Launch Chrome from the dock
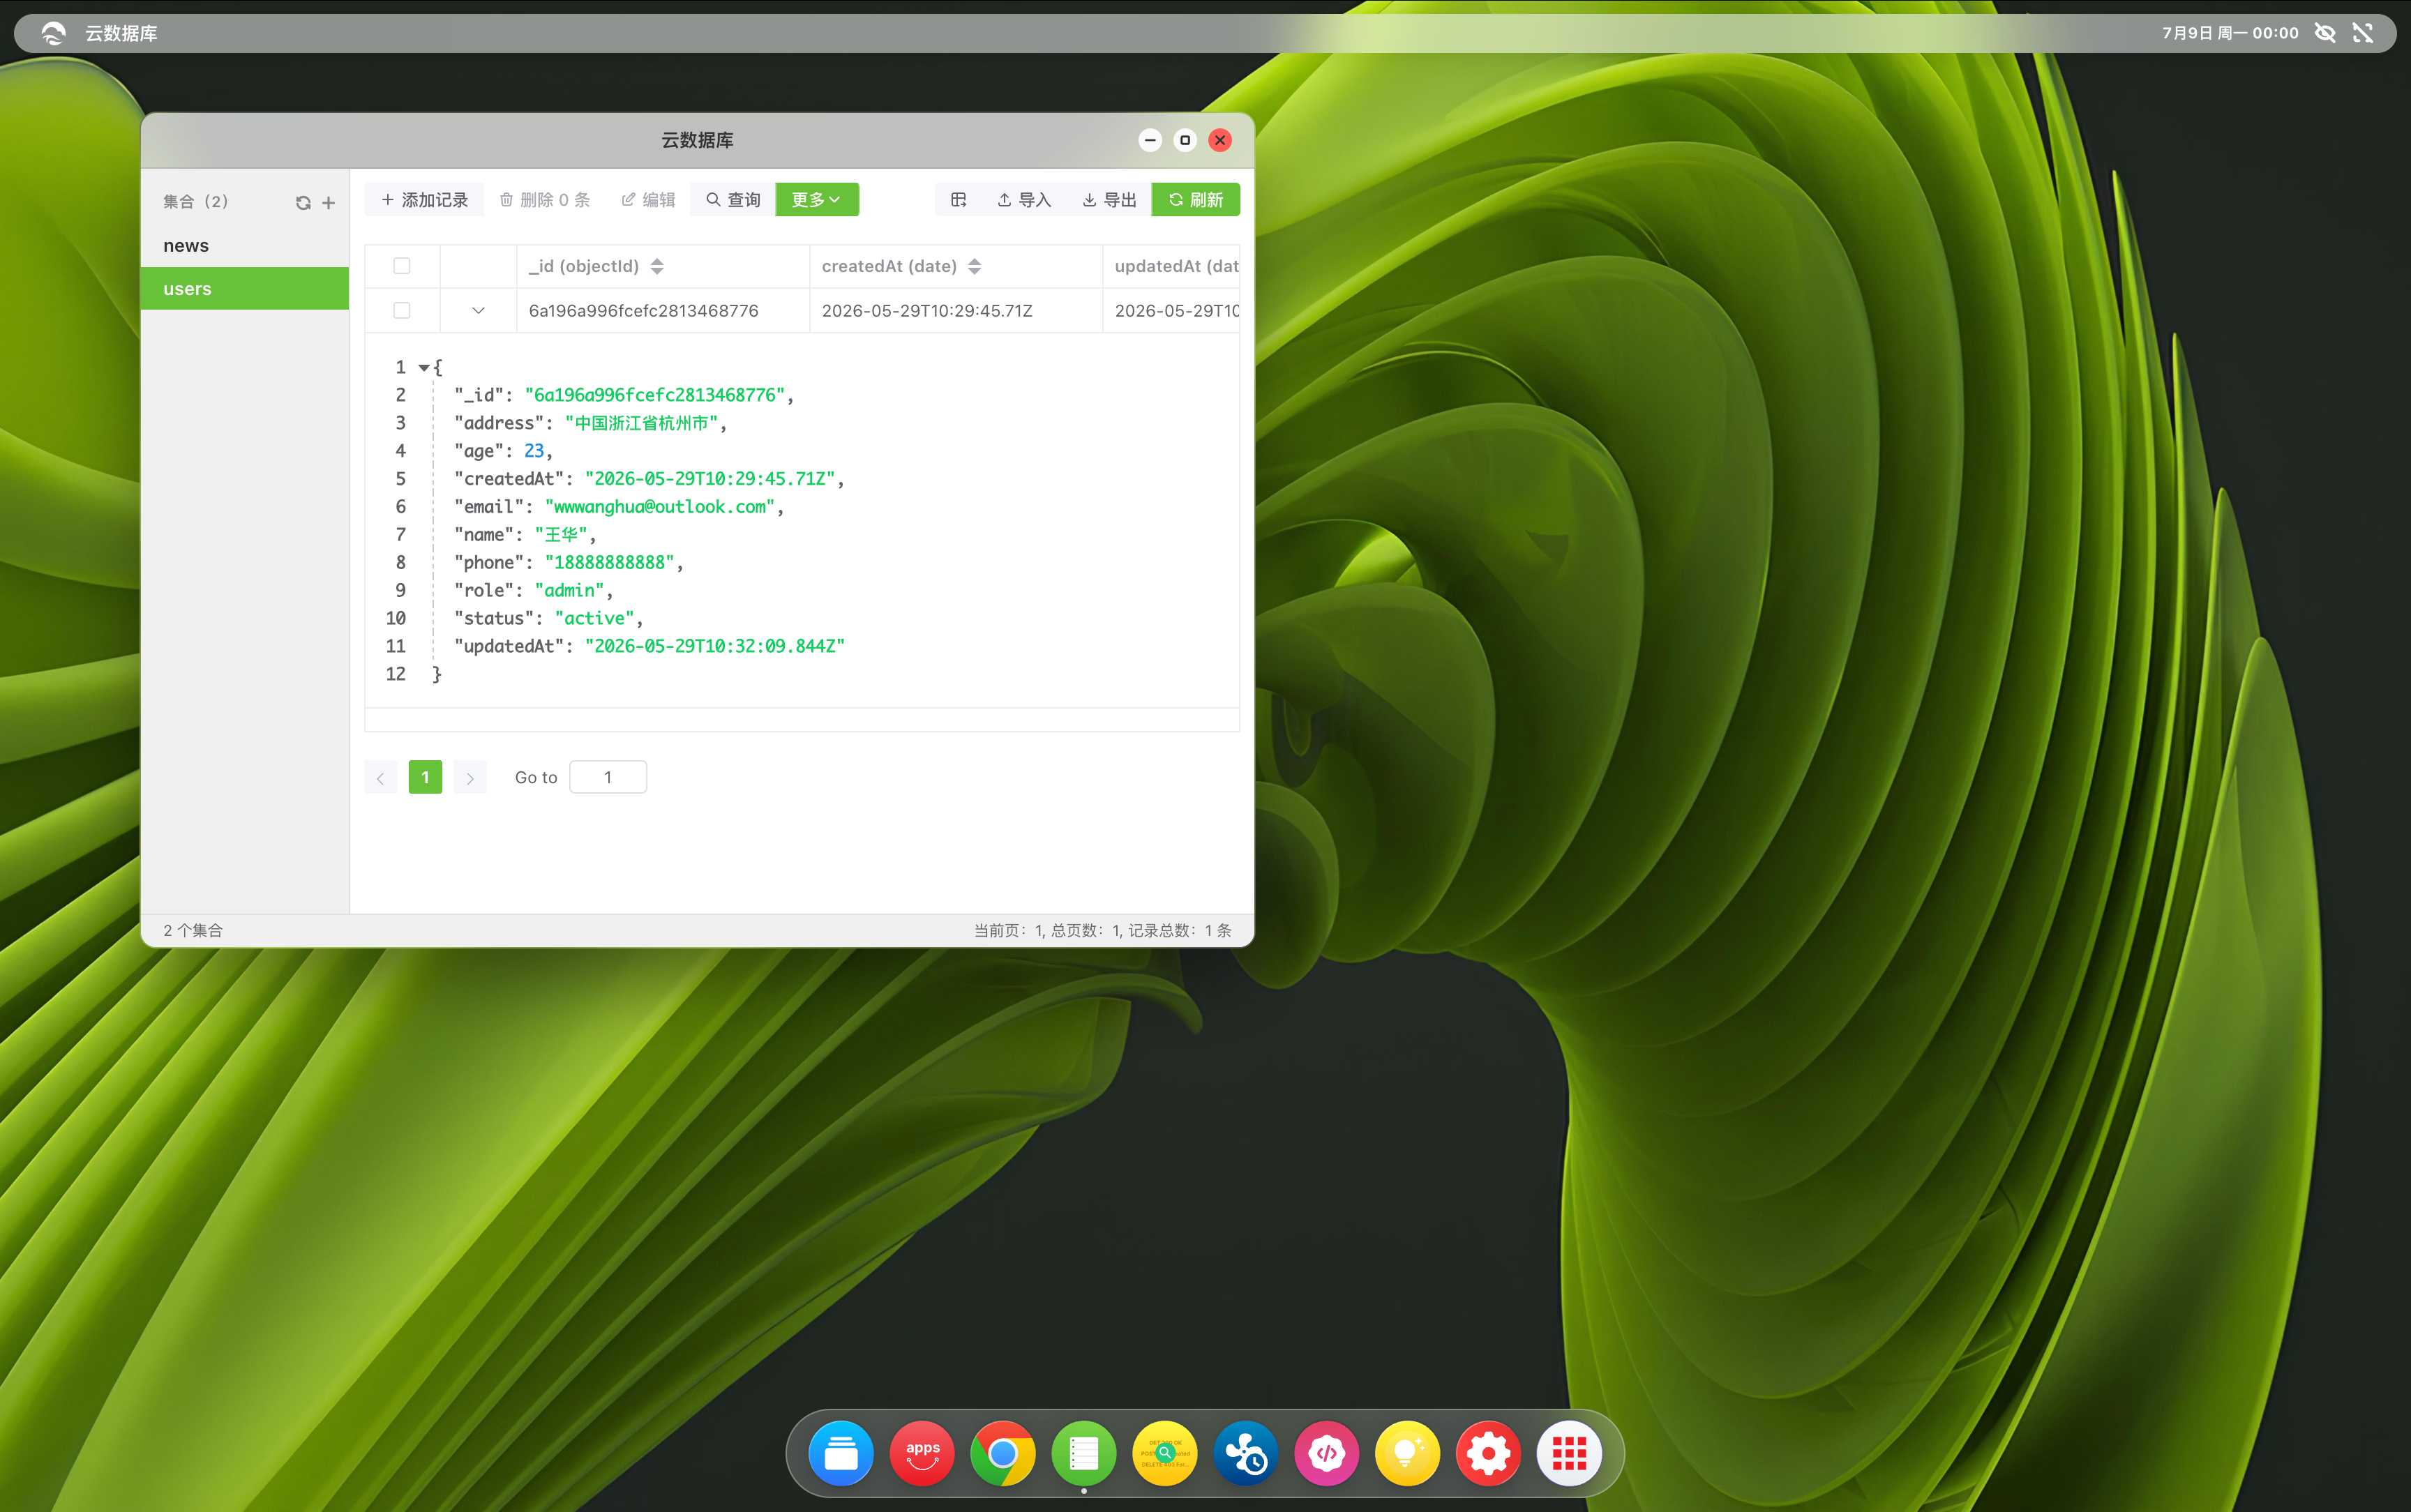The image size is (2411, 1512). 1003,1453
